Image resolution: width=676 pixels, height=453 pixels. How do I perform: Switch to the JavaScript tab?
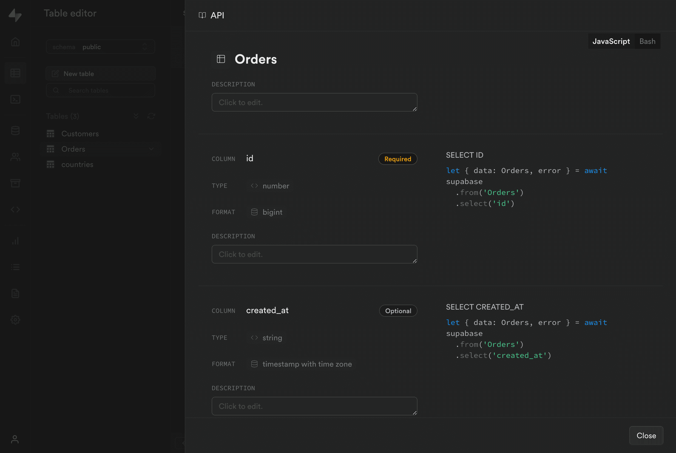(x=611, y=41)
